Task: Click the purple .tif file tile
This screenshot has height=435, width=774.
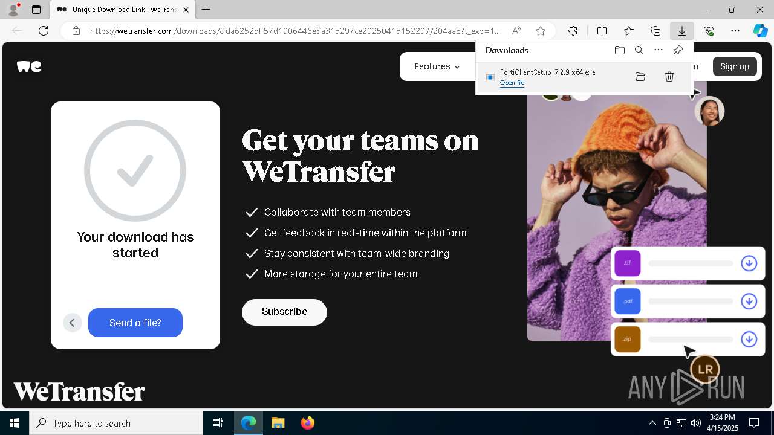Action: click(628, 263)
